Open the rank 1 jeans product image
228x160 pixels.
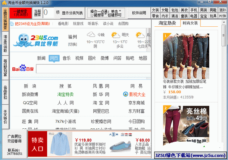click(186, 56)
